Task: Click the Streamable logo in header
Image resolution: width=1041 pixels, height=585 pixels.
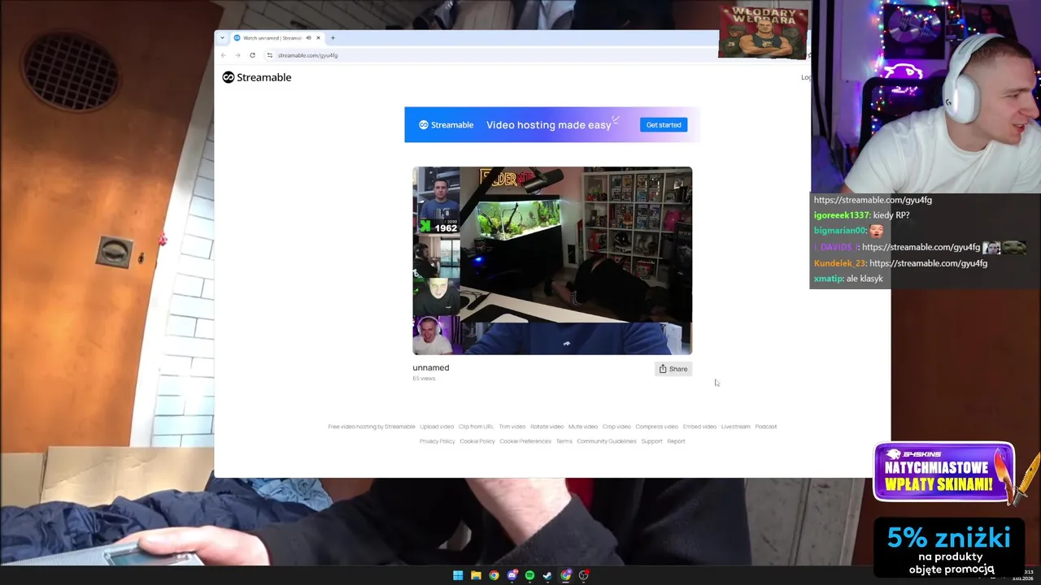Action: pos(257,77)
